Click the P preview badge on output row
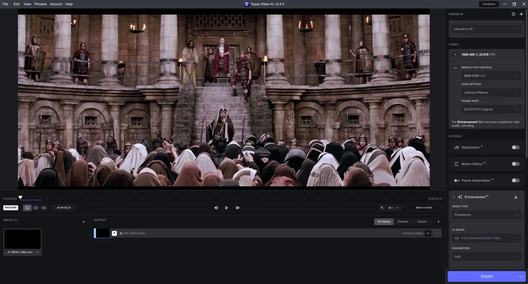Viewport: 528px width, 284px height. [114, 233]
